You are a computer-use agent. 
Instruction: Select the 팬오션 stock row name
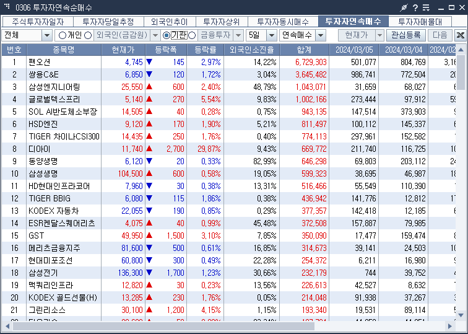tap(40, 62)
